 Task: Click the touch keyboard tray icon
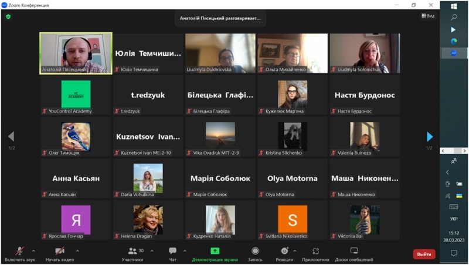pos(454,207)
